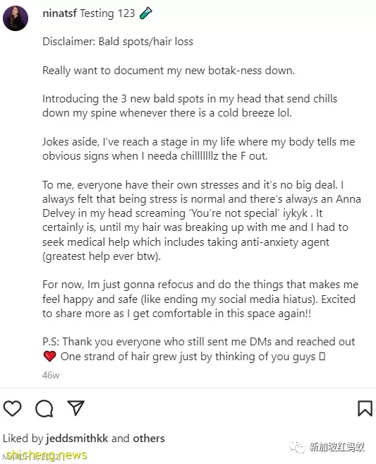Open comments via the speech bubble icon
The image size is (376, 464).
(x=44, y=408)
